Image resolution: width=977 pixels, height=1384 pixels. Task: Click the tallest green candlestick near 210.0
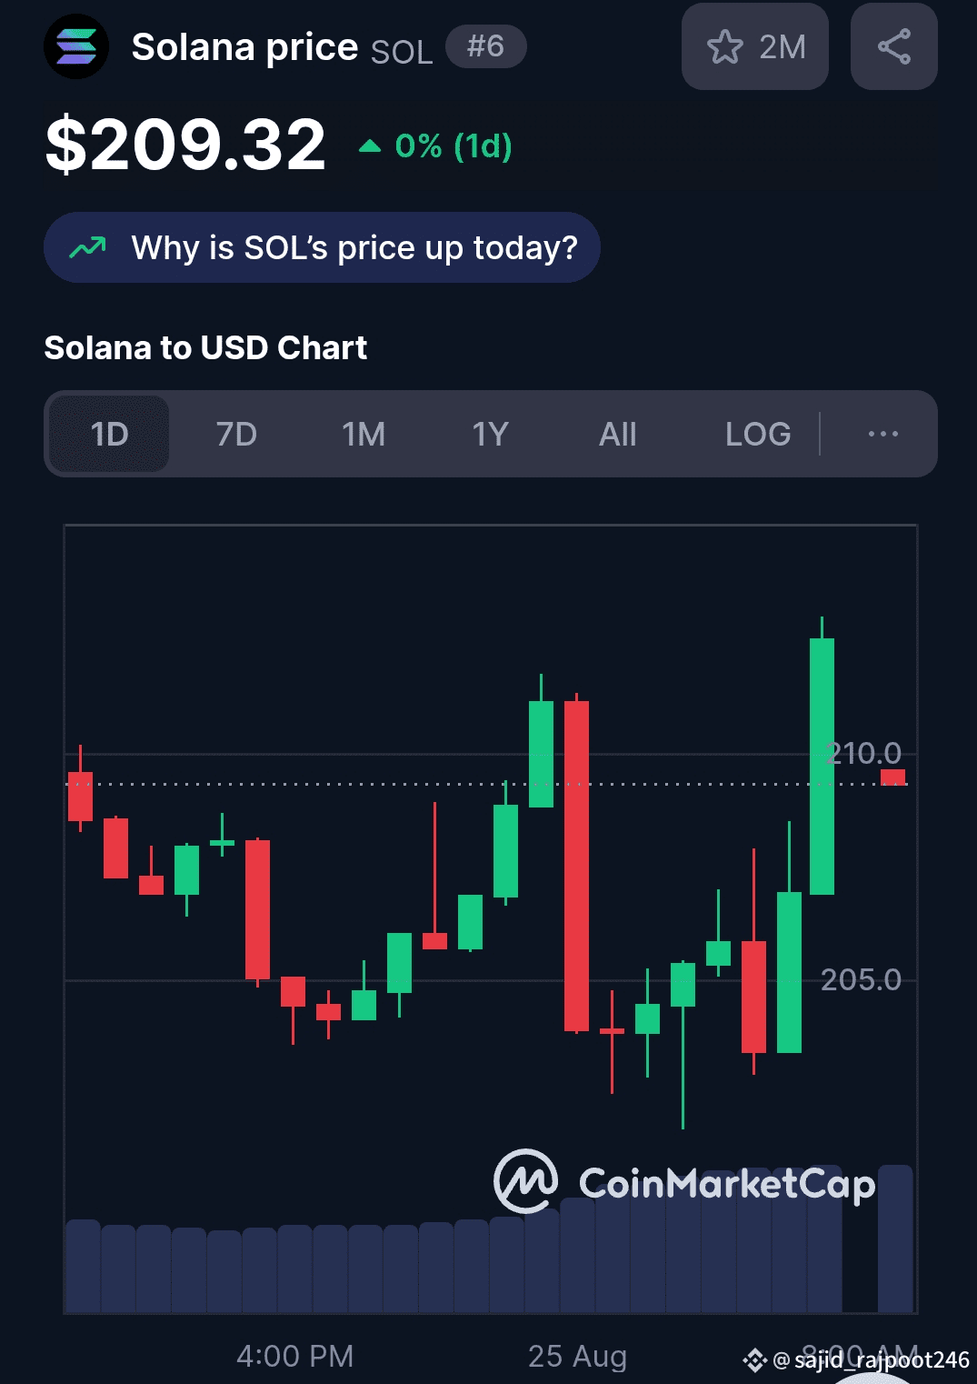[822, 766]
